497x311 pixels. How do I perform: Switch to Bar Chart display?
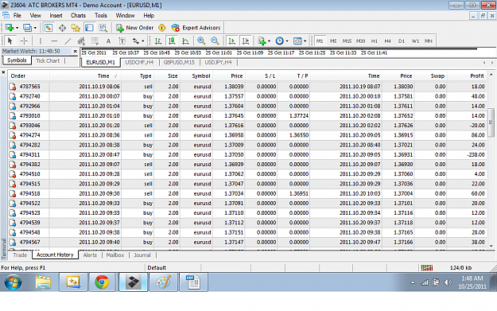[158, 41]
